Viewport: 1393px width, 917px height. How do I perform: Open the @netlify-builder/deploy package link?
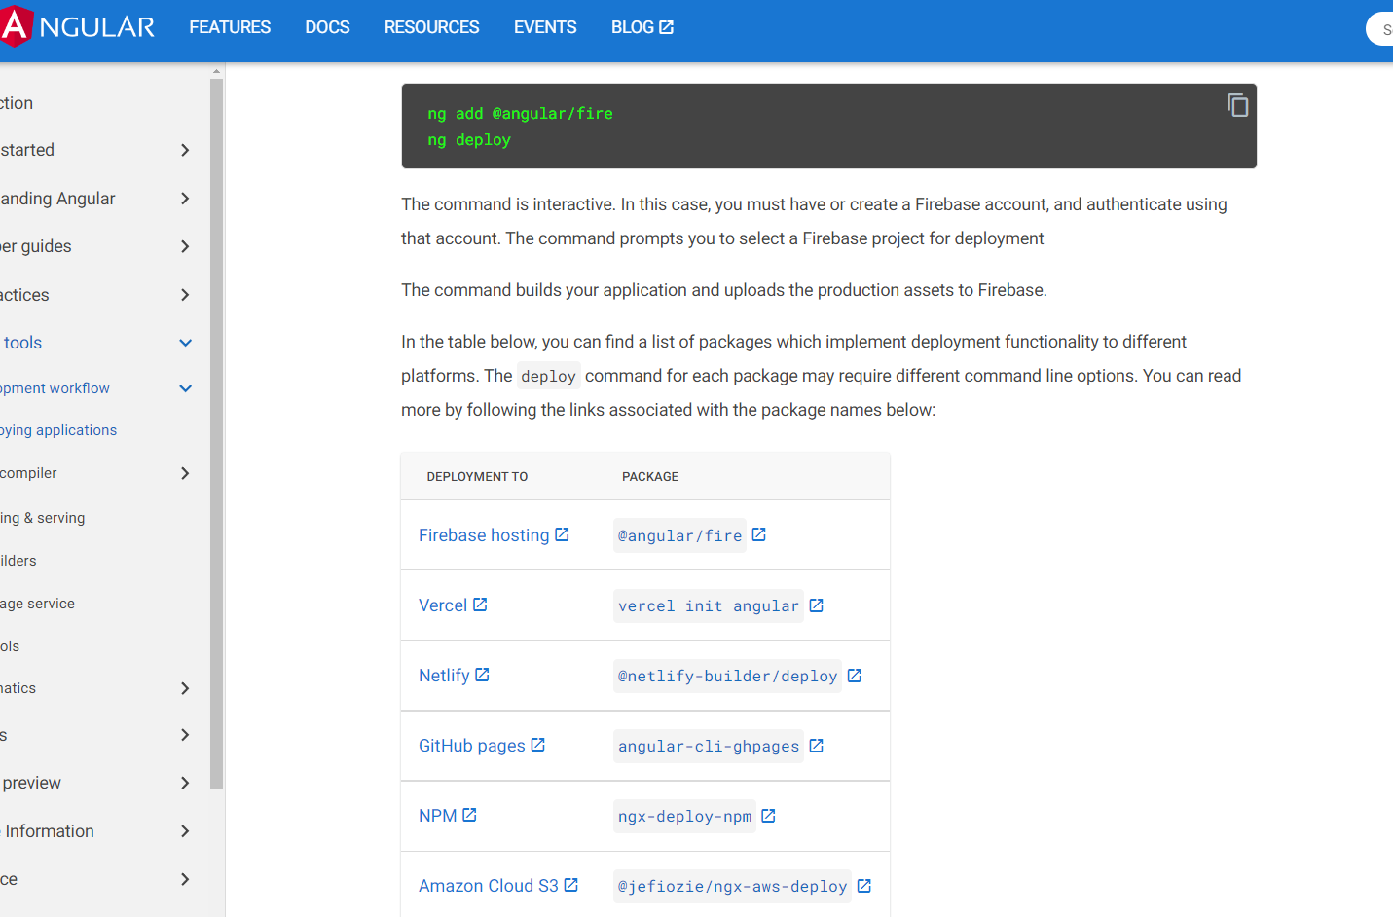[727, 676]
